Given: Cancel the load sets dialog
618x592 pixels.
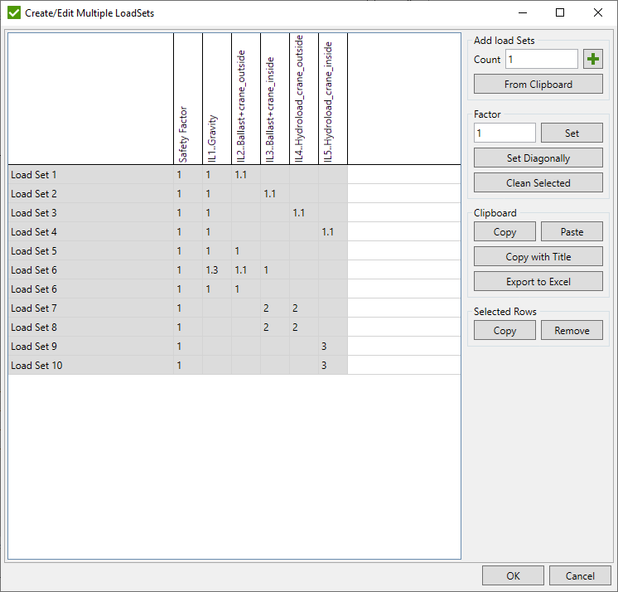Looking at the screenshot, I should tap(580, 576).
